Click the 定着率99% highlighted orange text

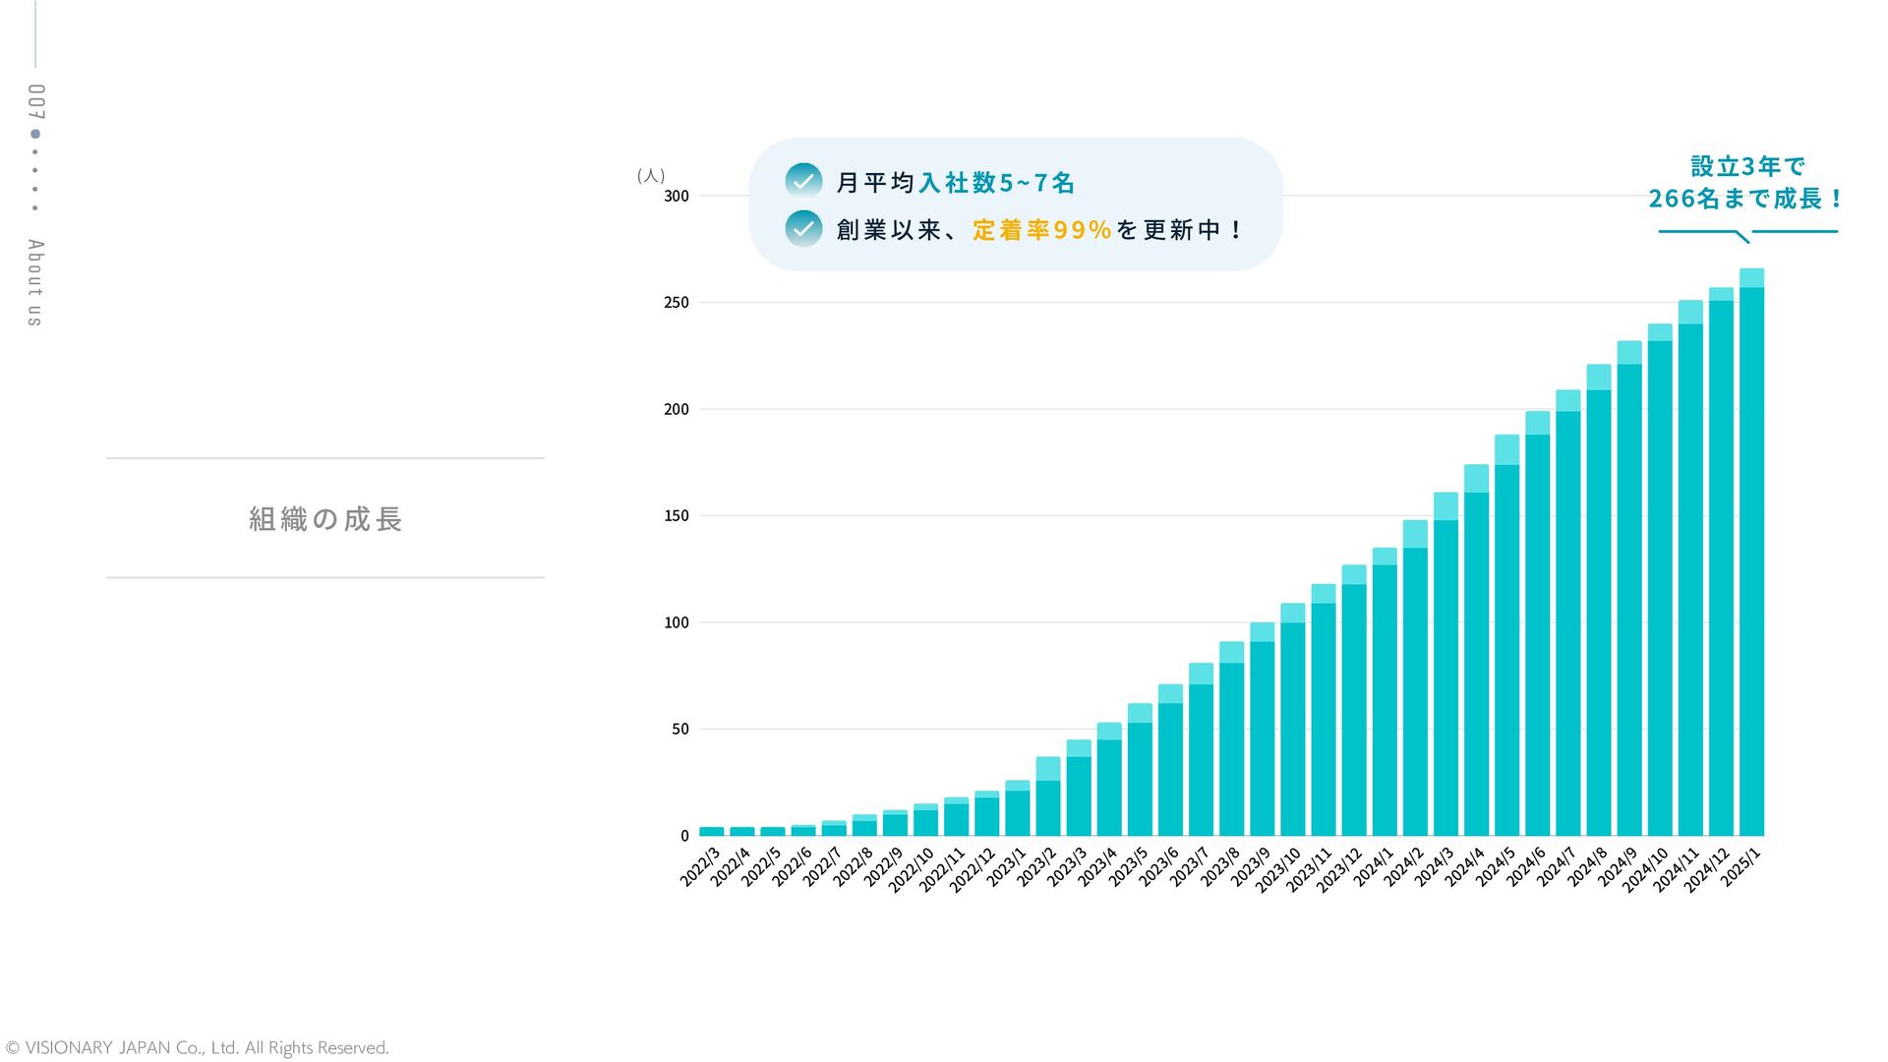[x=1041, y=229]
